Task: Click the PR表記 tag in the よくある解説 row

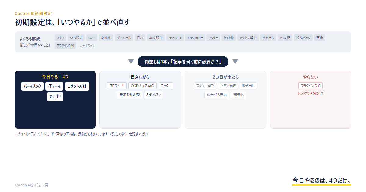Action: [285, 38]
